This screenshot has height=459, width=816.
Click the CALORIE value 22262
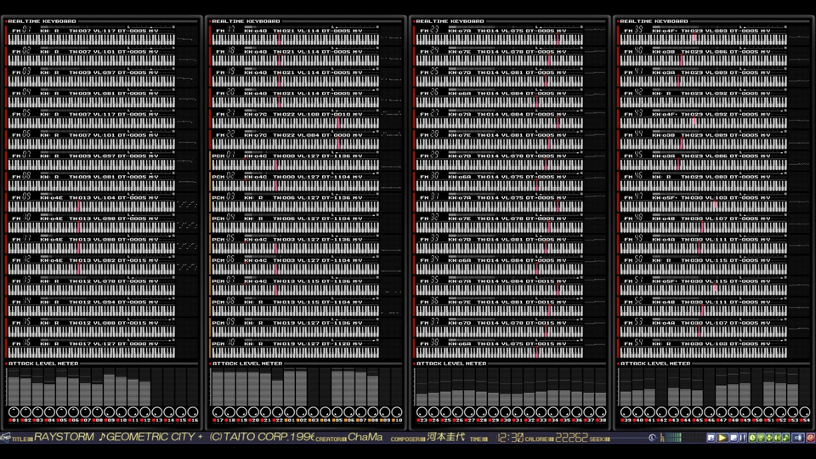tap(571, 438)
